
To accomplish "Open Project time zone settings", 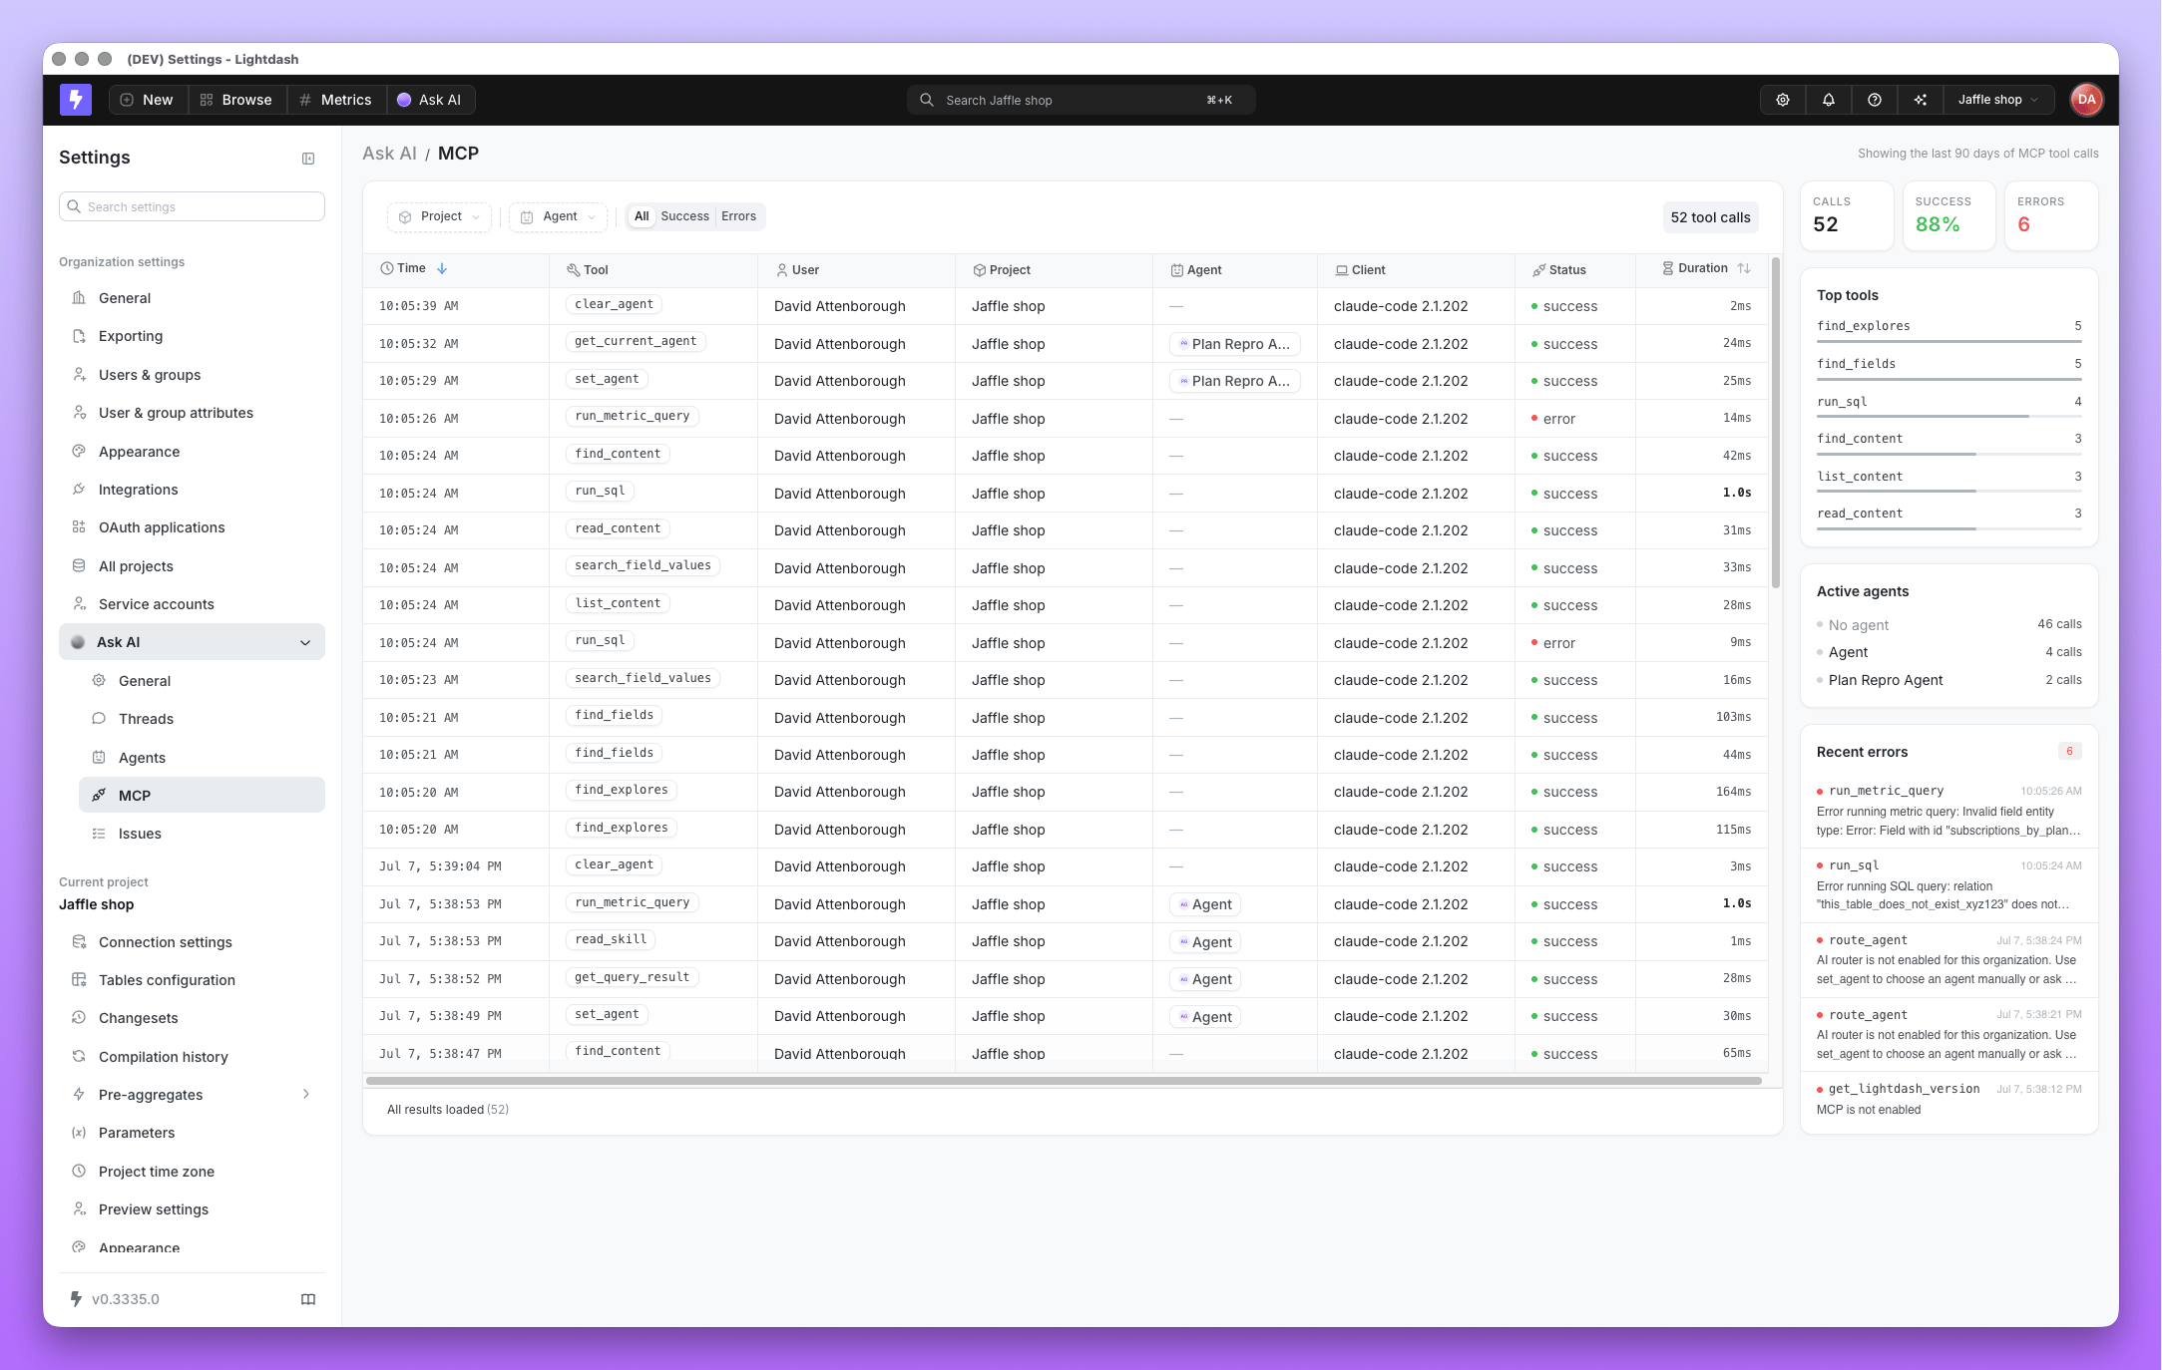I will pos(192,1172).
